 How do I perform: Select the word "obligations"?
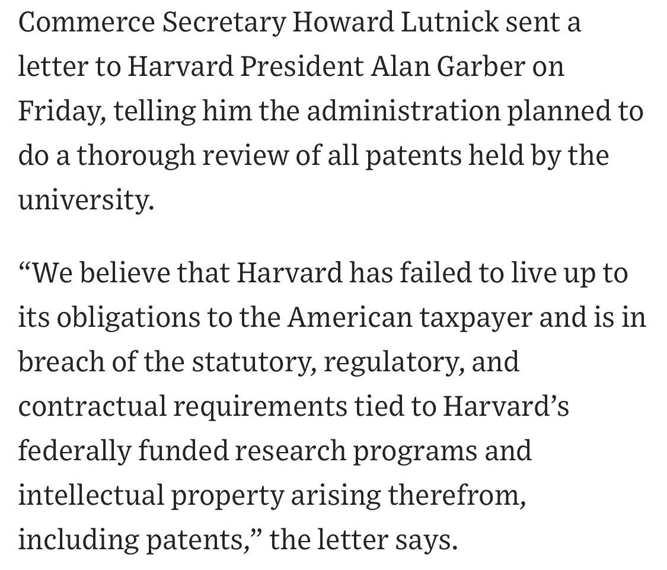pos(128,318)
